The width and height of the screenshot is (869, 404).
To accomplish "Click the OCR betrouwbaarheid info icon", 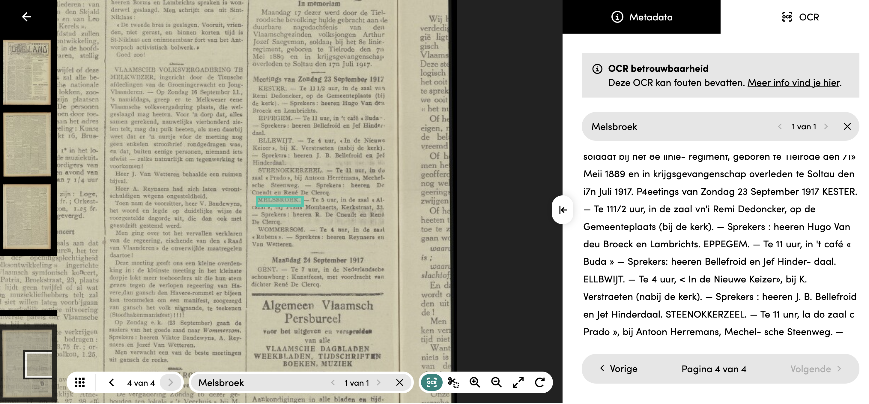I will pos(597,68).
